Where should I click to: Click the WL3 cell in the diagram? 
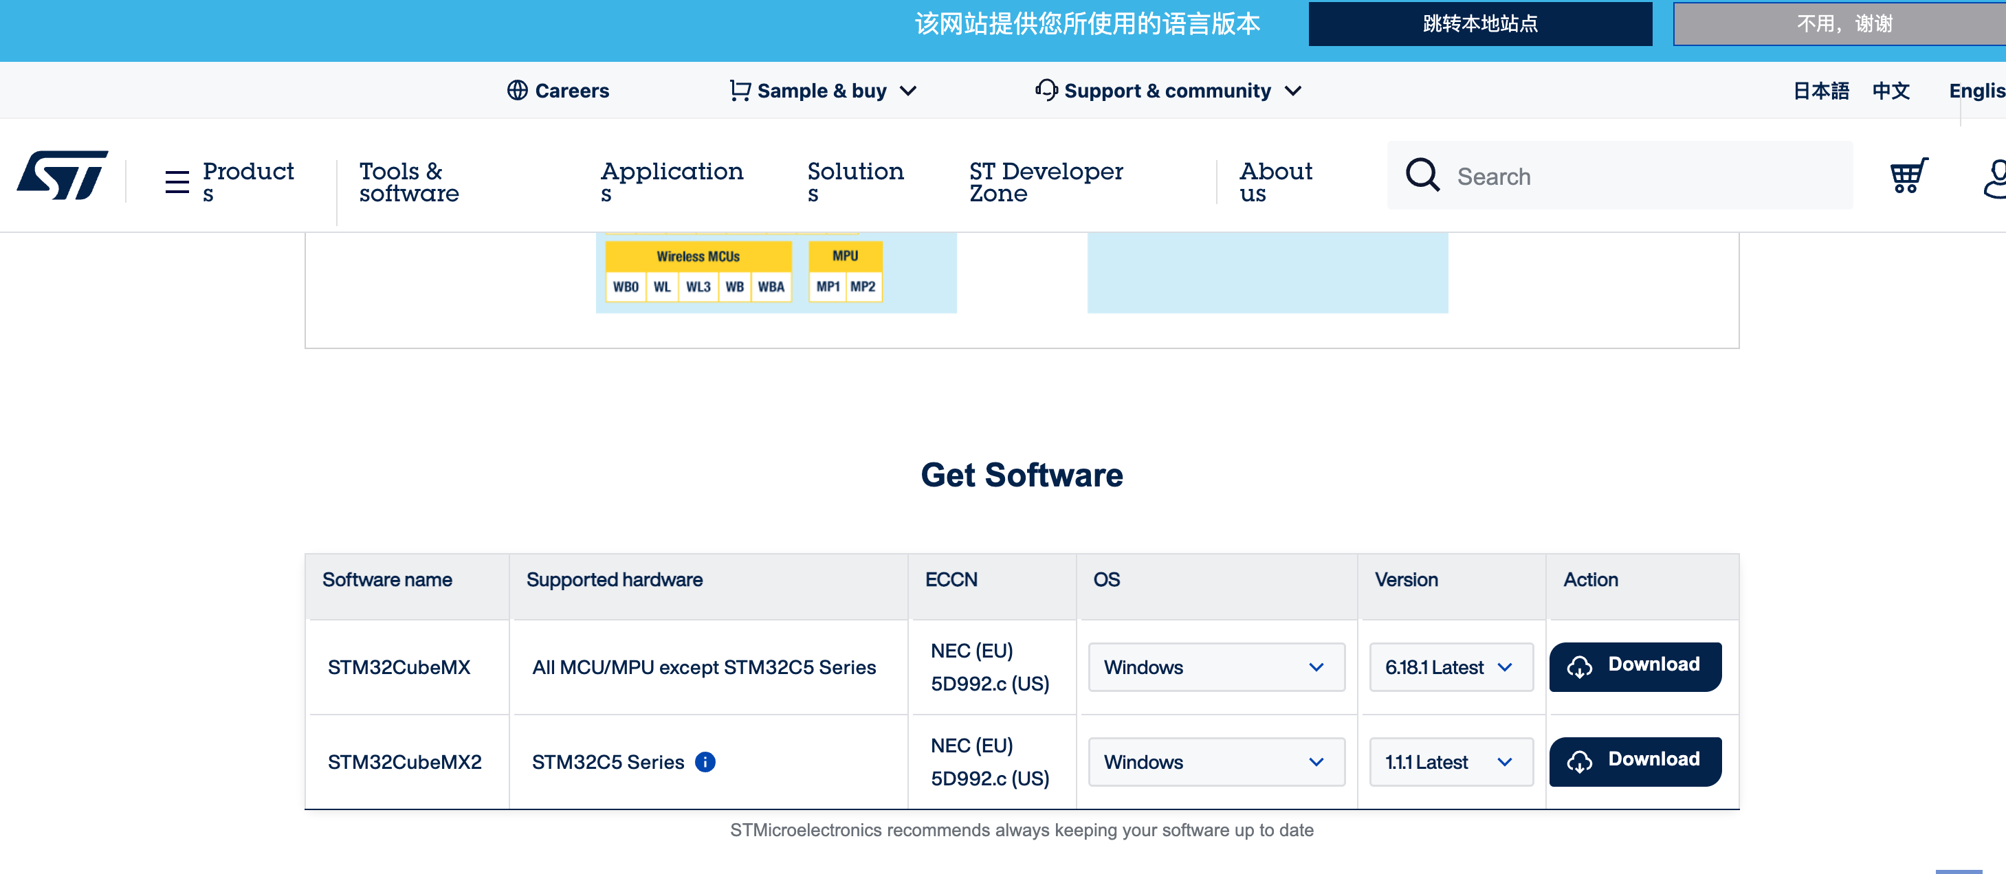pos(698,287)
